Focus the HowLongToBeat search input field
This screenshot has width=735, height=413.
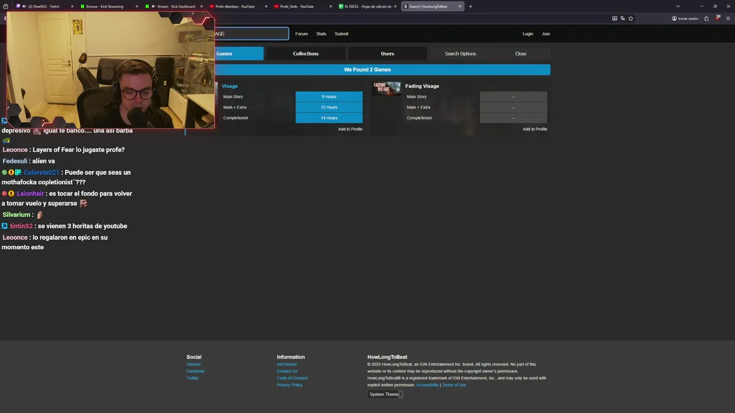click(252, 34)
